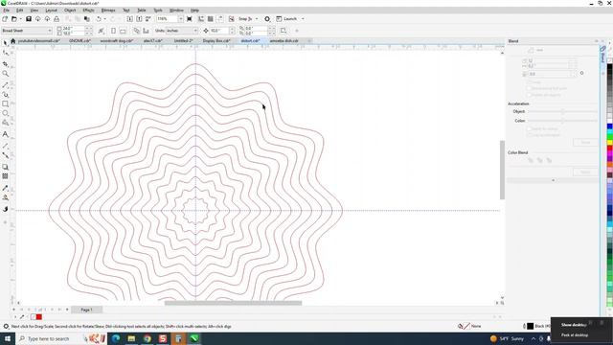This screenshot has width=613, height=345.
Task: Click the Export icon in toolbar
Action: click(x=139, y=19)
